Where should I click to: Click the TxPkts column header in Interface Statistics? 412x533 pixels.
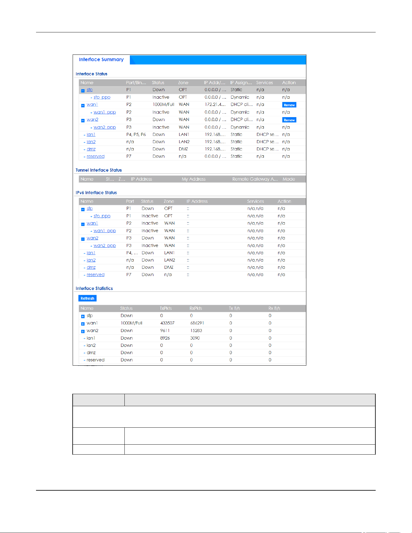click(166, 308)
